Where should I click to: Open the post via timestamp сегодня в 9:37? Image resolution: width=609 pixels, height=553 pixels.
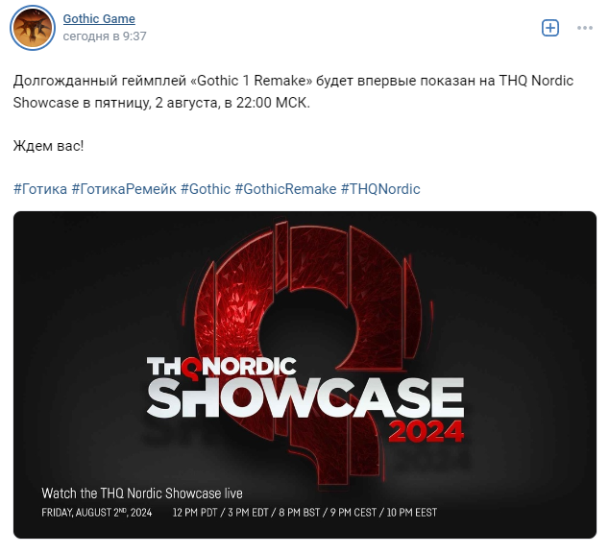[105, 36]
